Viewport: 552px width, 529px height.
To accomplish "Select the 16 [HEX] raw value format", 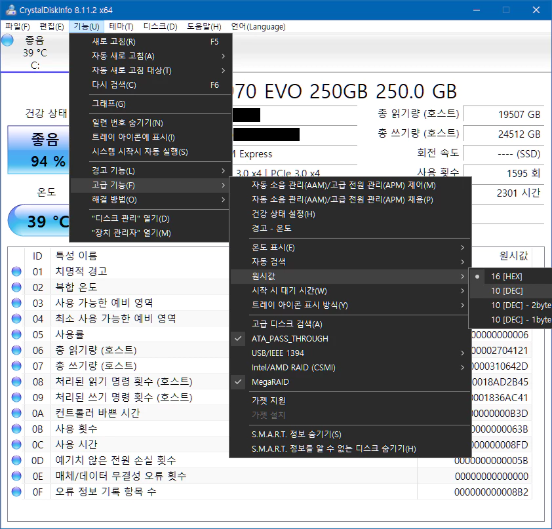I will point(511,276).
